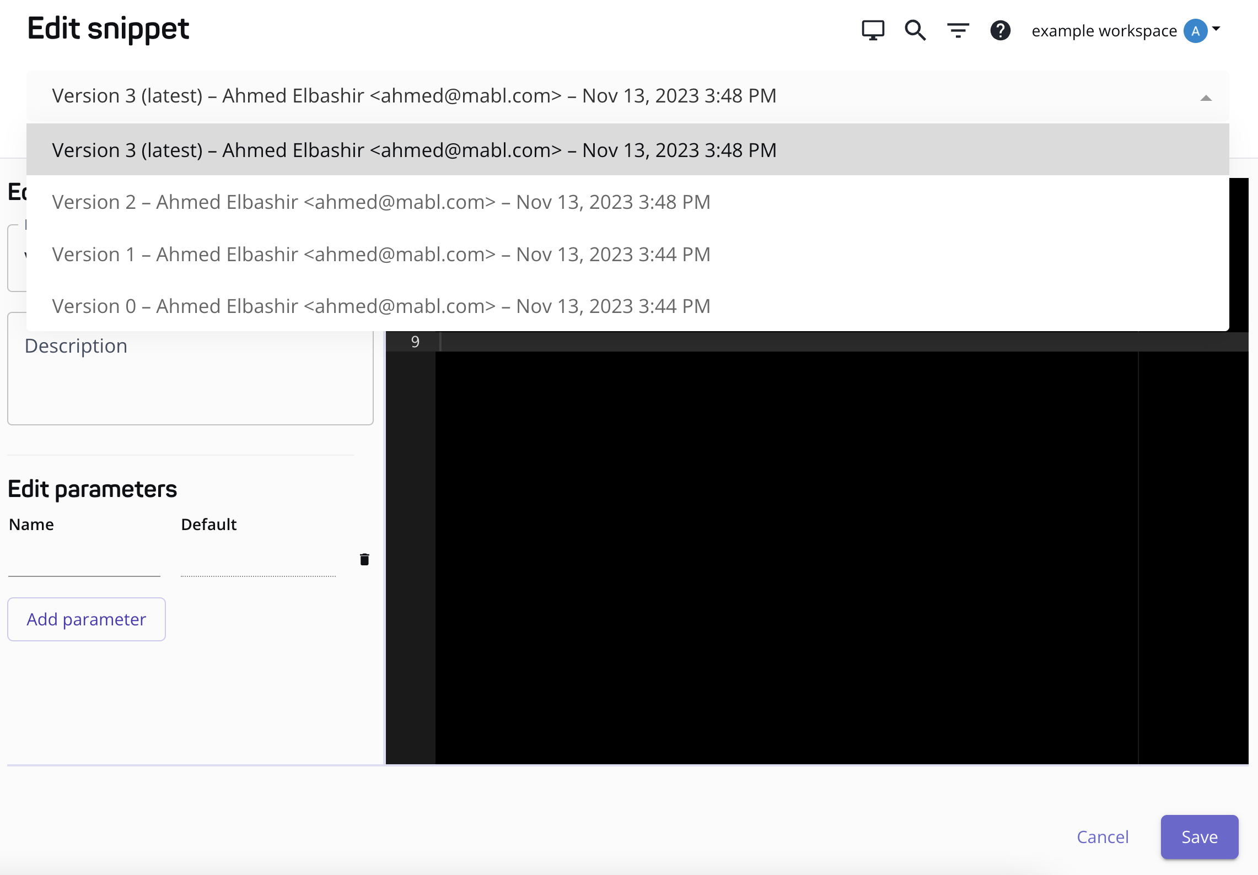Expand account menu via caret beside avatar
This screenshot has width=1258, height=875.
[x=1216, y=28]
